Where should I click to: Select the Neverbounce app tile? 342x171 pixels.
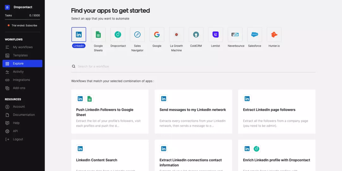(x=235, y=35)
